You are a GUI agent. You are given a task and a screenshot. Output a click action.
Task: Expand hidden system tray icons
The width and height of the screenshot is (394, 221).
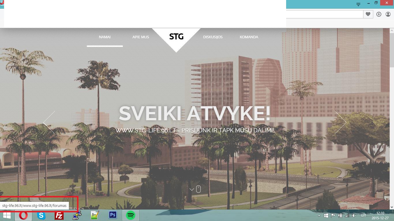tap(319, 216)
